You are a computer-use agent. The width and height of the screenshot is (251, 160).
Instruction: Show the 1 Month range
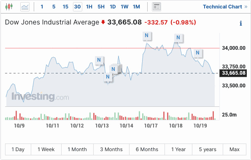77,149
